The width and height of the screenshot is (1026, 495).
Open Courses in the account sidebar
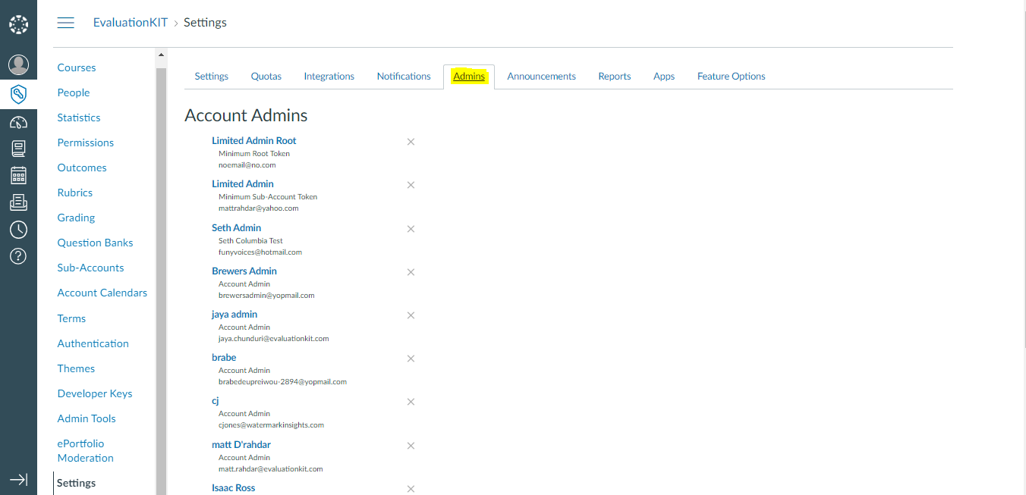[x=77, y=67]
